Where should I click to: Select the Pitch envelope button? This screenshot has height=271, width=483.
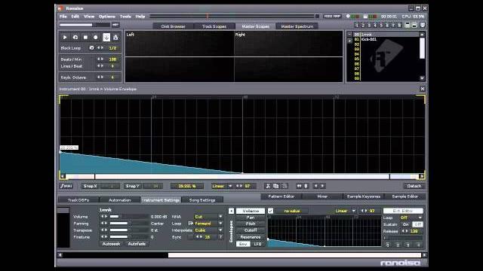(251, 224)
